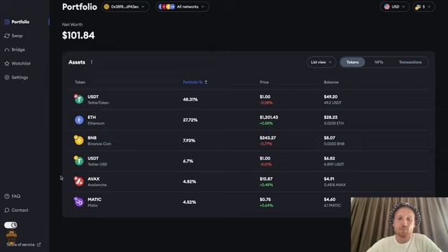Screen dimensions: 448x252
Task: Click the Bridge icon in sidebar
Action: coord(7,50)
